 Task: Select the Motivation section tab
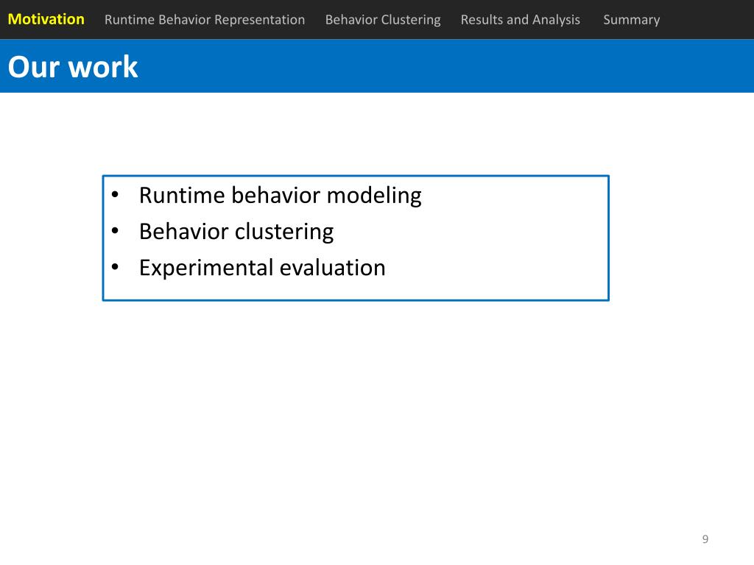tap(46, 19)
